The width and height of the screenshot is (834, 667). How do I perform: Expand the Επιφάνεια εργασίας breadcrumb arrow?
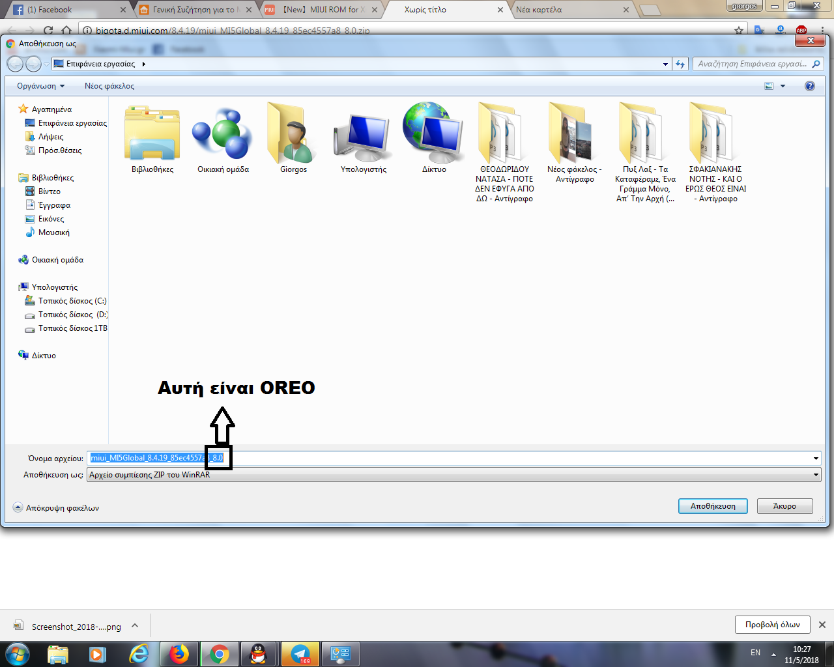[143, 64]
